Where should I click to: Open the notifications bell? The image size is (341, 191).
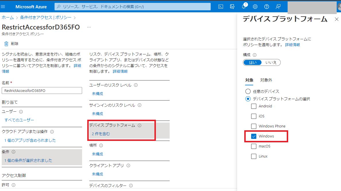point(244,6)
